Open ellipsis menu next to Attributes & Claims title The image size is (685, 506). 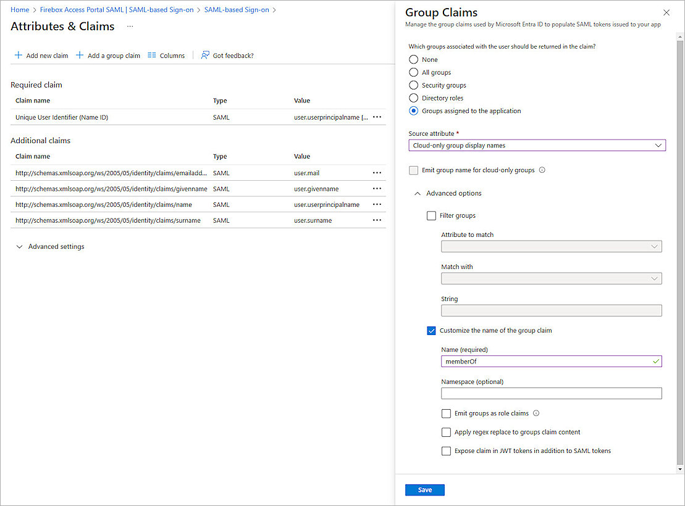click(x=130, y=26)
